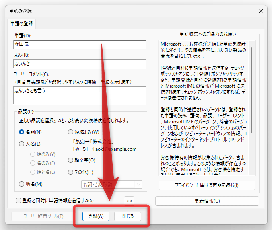Click the 登録(A) button
The width and height of the screenshot is (272, 230).
click(96, 216)
